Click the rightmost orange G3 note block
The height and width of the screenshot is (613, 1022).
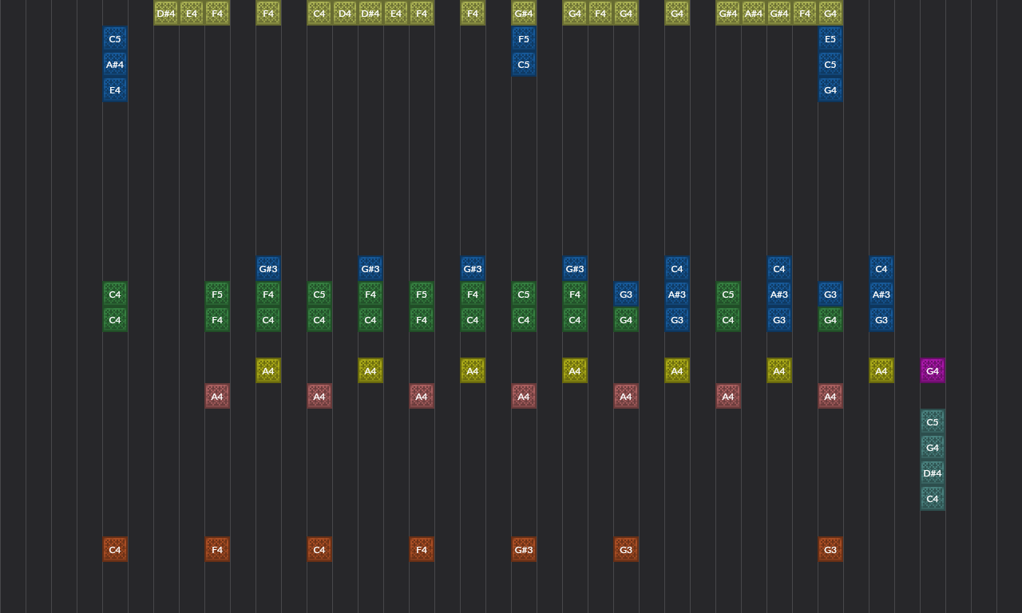[830, 549]
